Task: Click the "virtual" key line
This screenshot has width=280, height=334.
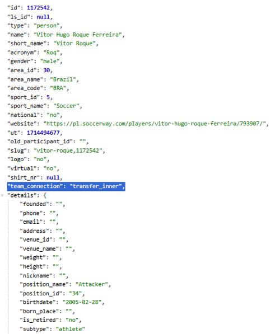Action: pos(33,169)
